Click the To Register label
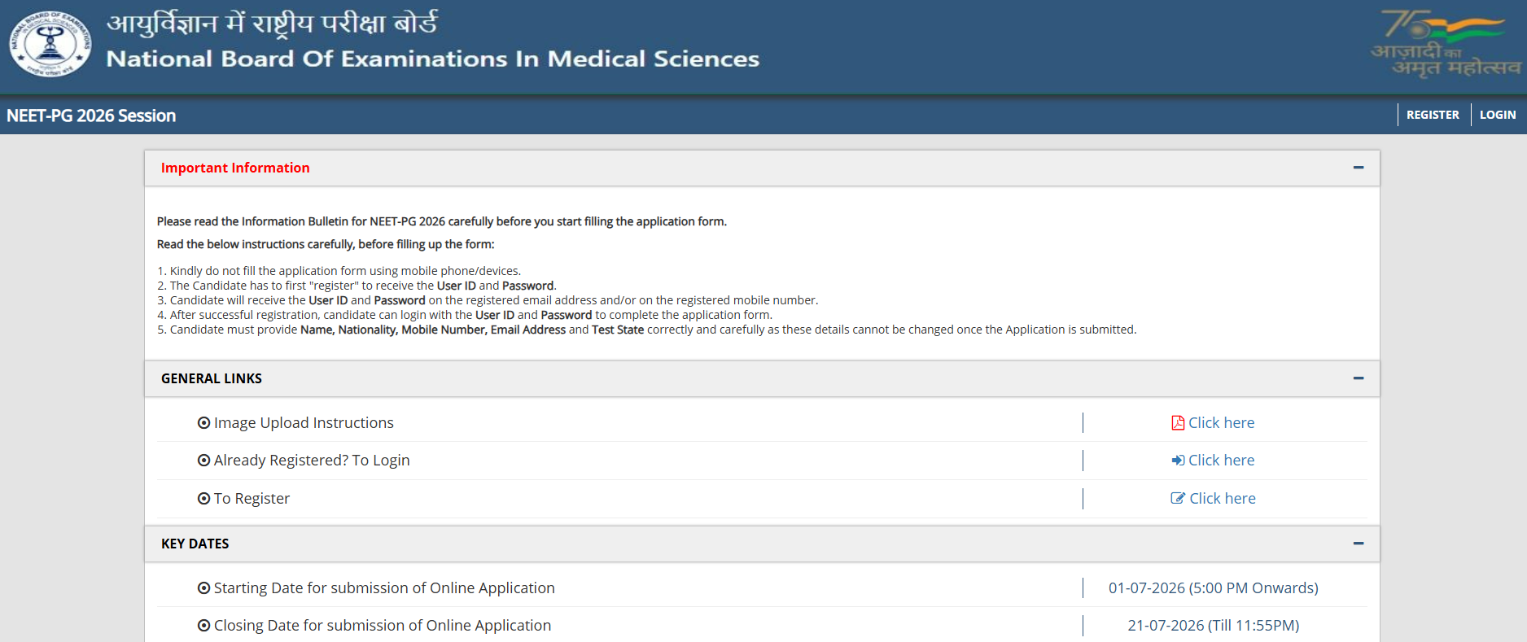Image resolution: width=1527 pixels, height=642 pixels. [252, 499]
